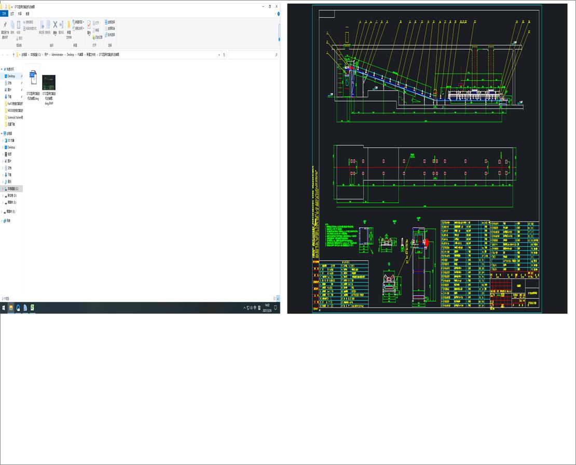Minimize the ribbon using the chevron

[275, 13]
